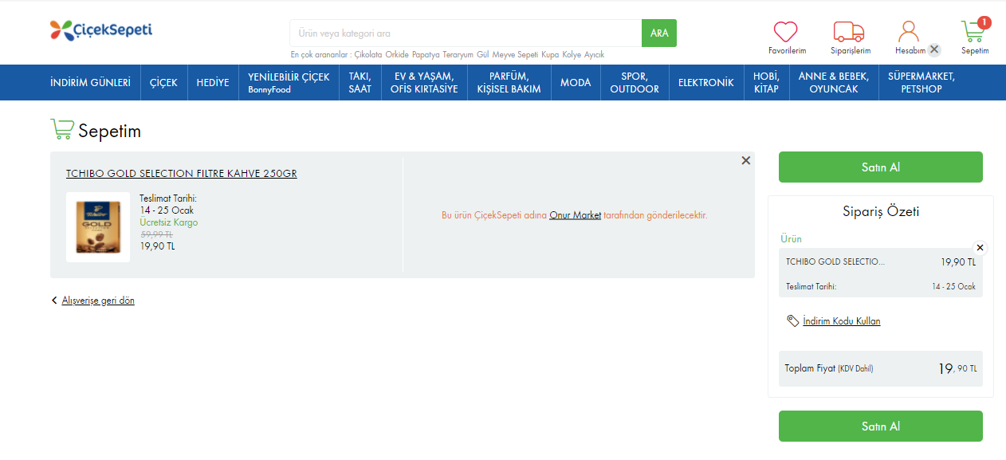This screenshot has height=460, width=1006.
Task: Open ANNE & BEBEK, OYUNCAK menu
Action: tap(834, 83)
